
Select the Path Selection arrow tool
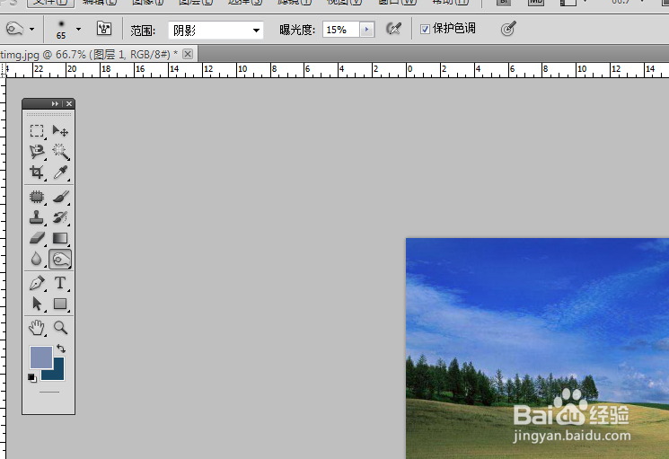click(x=37, y=304)
